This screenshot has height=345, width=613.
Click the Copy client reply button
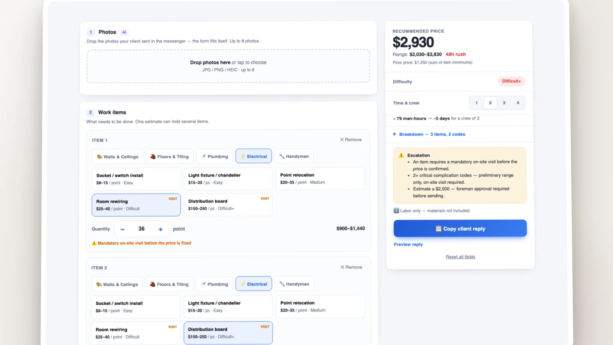pyautogui.click(x=460, y=228)
